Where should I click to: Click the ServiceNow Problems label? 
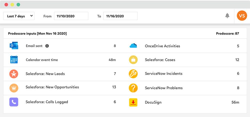point(164,88)
